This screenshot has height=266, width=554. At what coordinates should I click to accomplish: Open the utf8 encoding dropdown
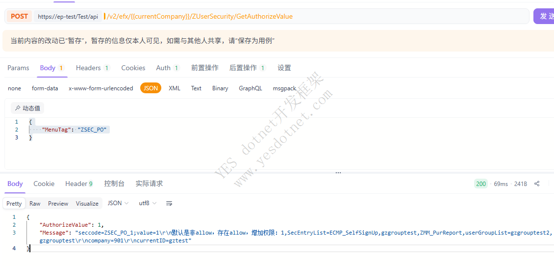[148, 203]
